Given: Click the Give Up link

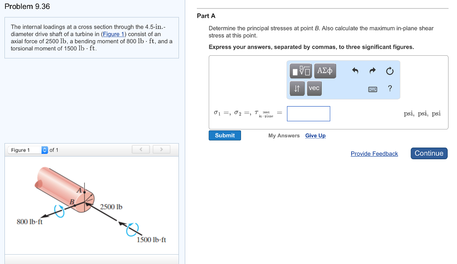Looking at the screenshot, I should click(315, 135).
